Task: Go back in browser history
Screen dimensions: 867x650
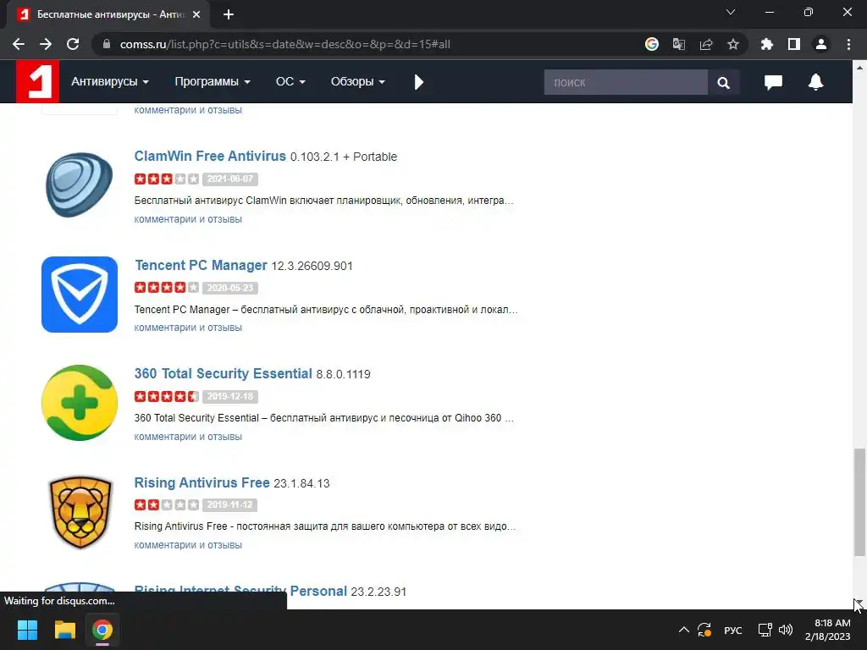Action: tap(19, 44)
